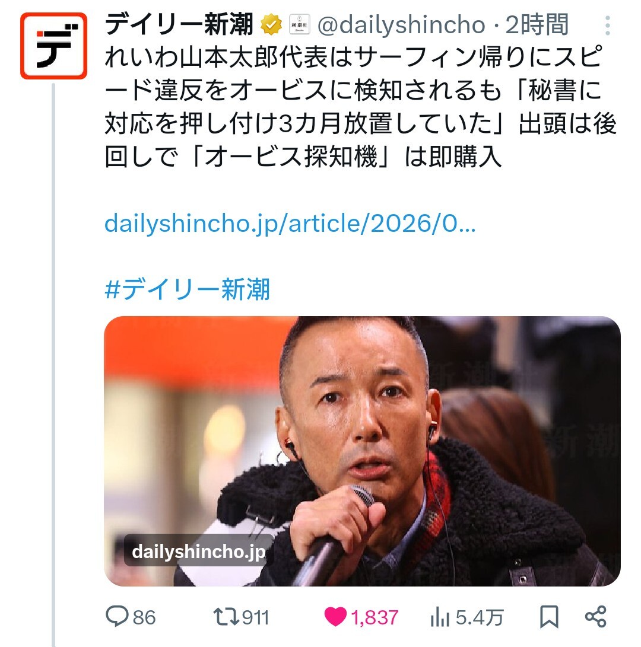Open the Daily Shincho profile avatar
Image resolution: width=641 pixels, height=647 pixels.
(x=53, y=46)
